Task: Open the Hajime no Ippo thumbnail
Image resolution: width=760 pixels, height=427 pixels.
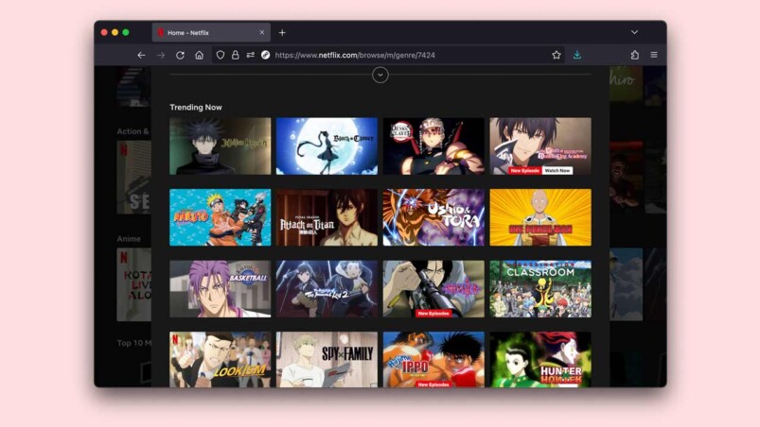Action: pos(433,359)
